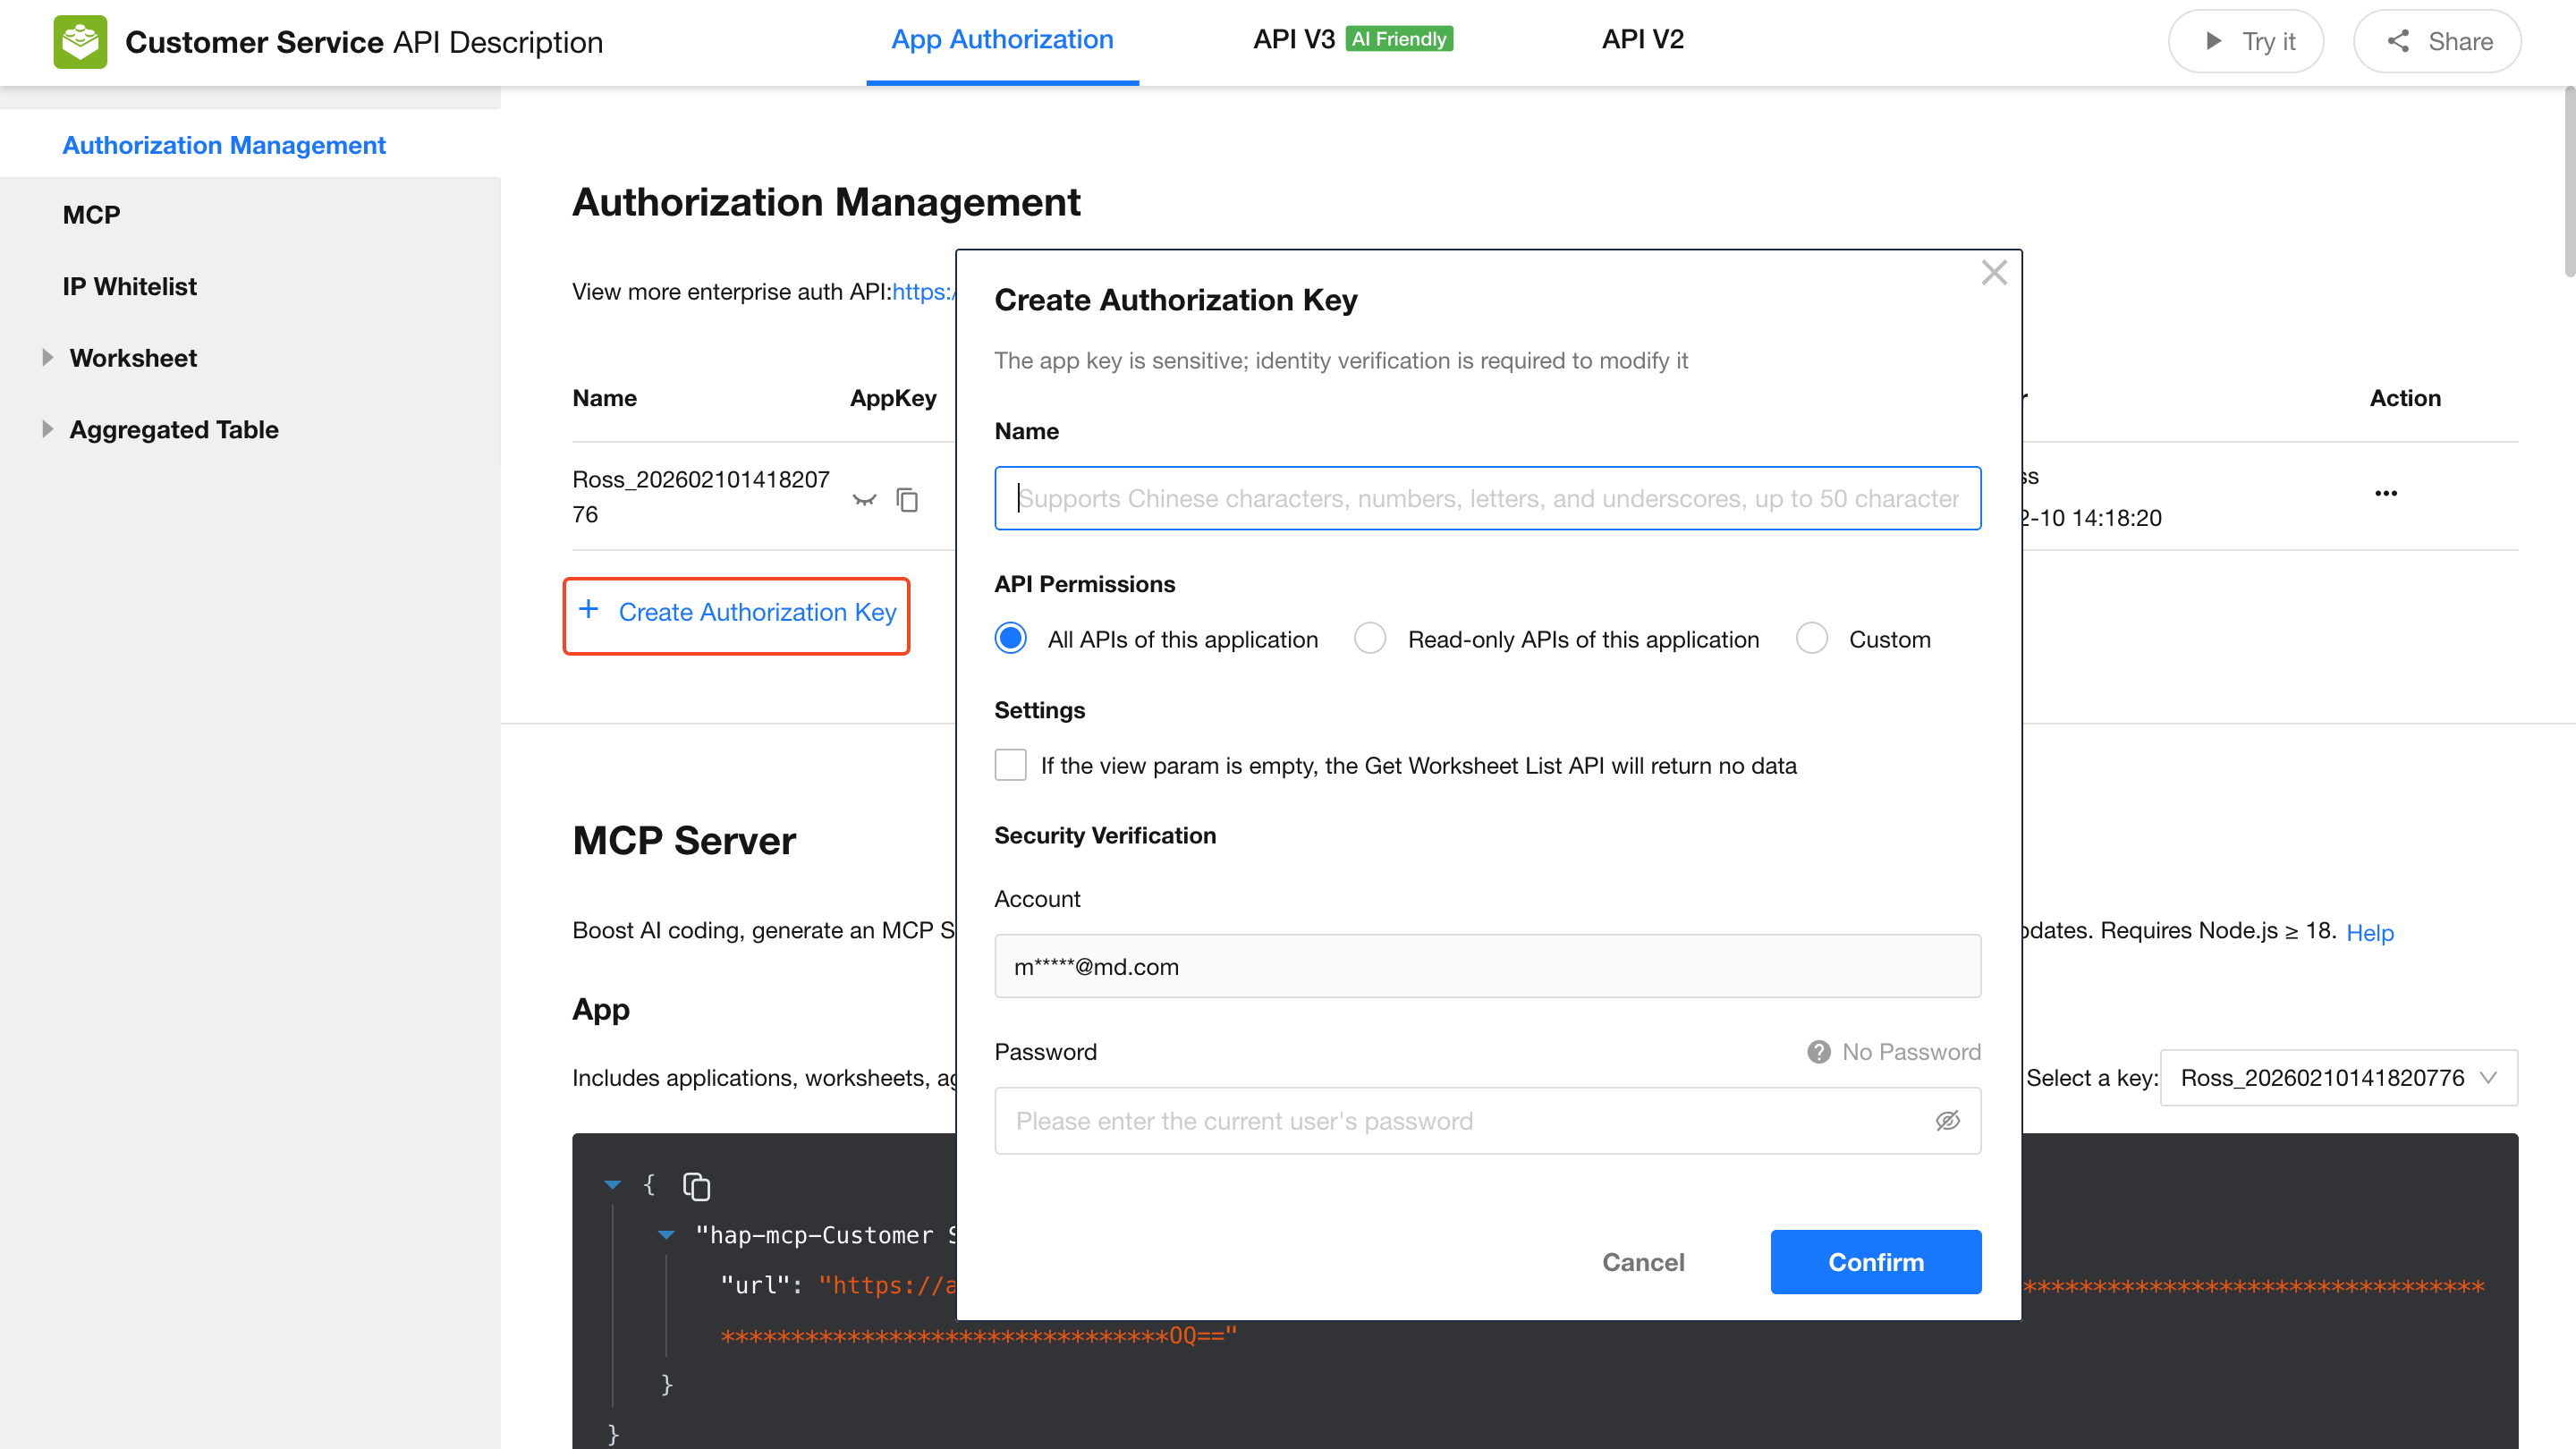Switch to the App Authorization tab
This screenshot has width=2576, height=1449.
coord(1002,40)
